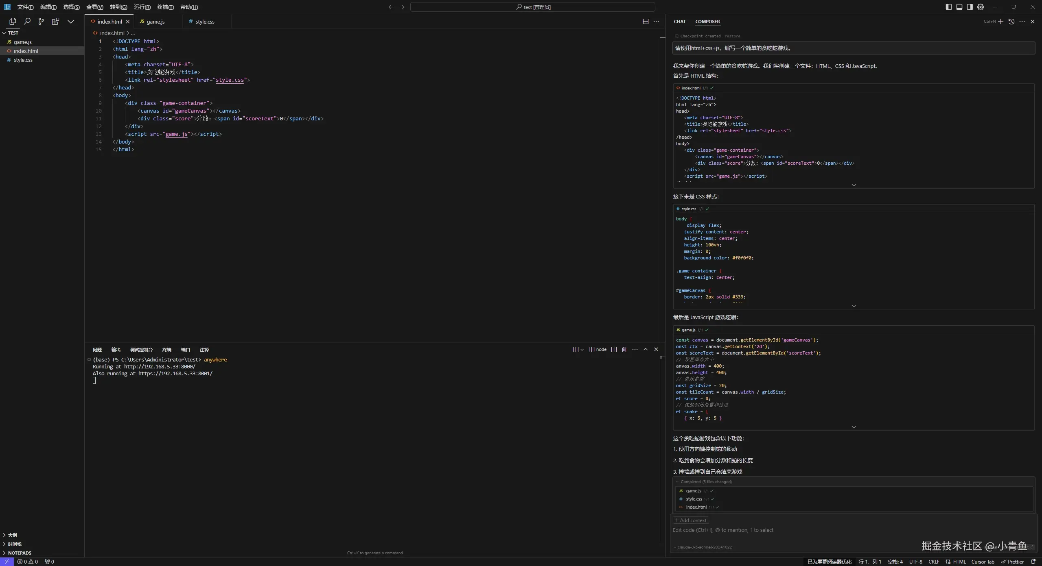The height and width of the screenshot is (566, 1042).
Task: Open the Search icon in activity bar
Action: [27, 22]
